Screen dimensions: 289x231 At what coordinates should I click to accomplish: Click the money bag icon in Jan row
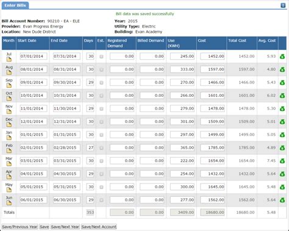click(282, 135)
